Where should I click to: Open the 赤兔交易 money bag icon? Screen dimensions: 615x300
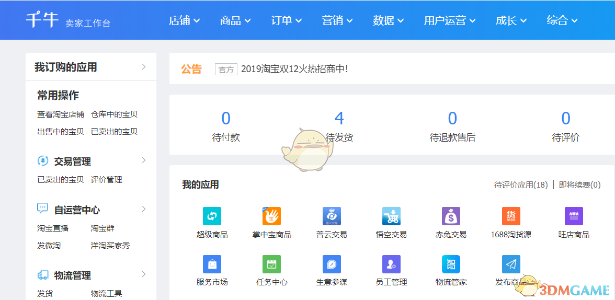pos(451,216)
